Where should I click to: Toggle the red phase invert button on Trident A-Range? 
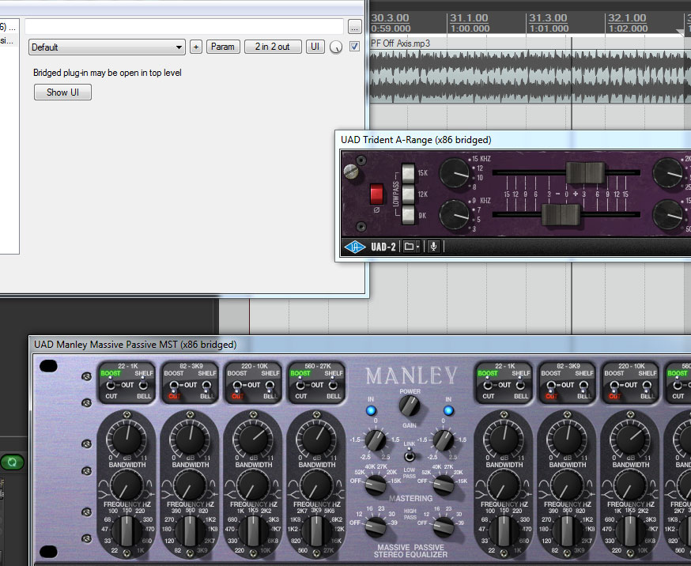tap(376, 194)
